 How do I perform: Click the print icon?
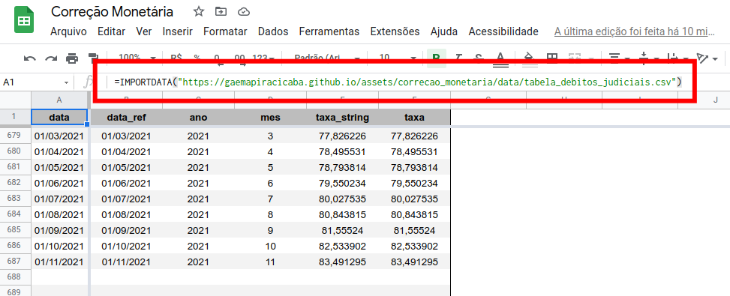[x=72, y=59]
